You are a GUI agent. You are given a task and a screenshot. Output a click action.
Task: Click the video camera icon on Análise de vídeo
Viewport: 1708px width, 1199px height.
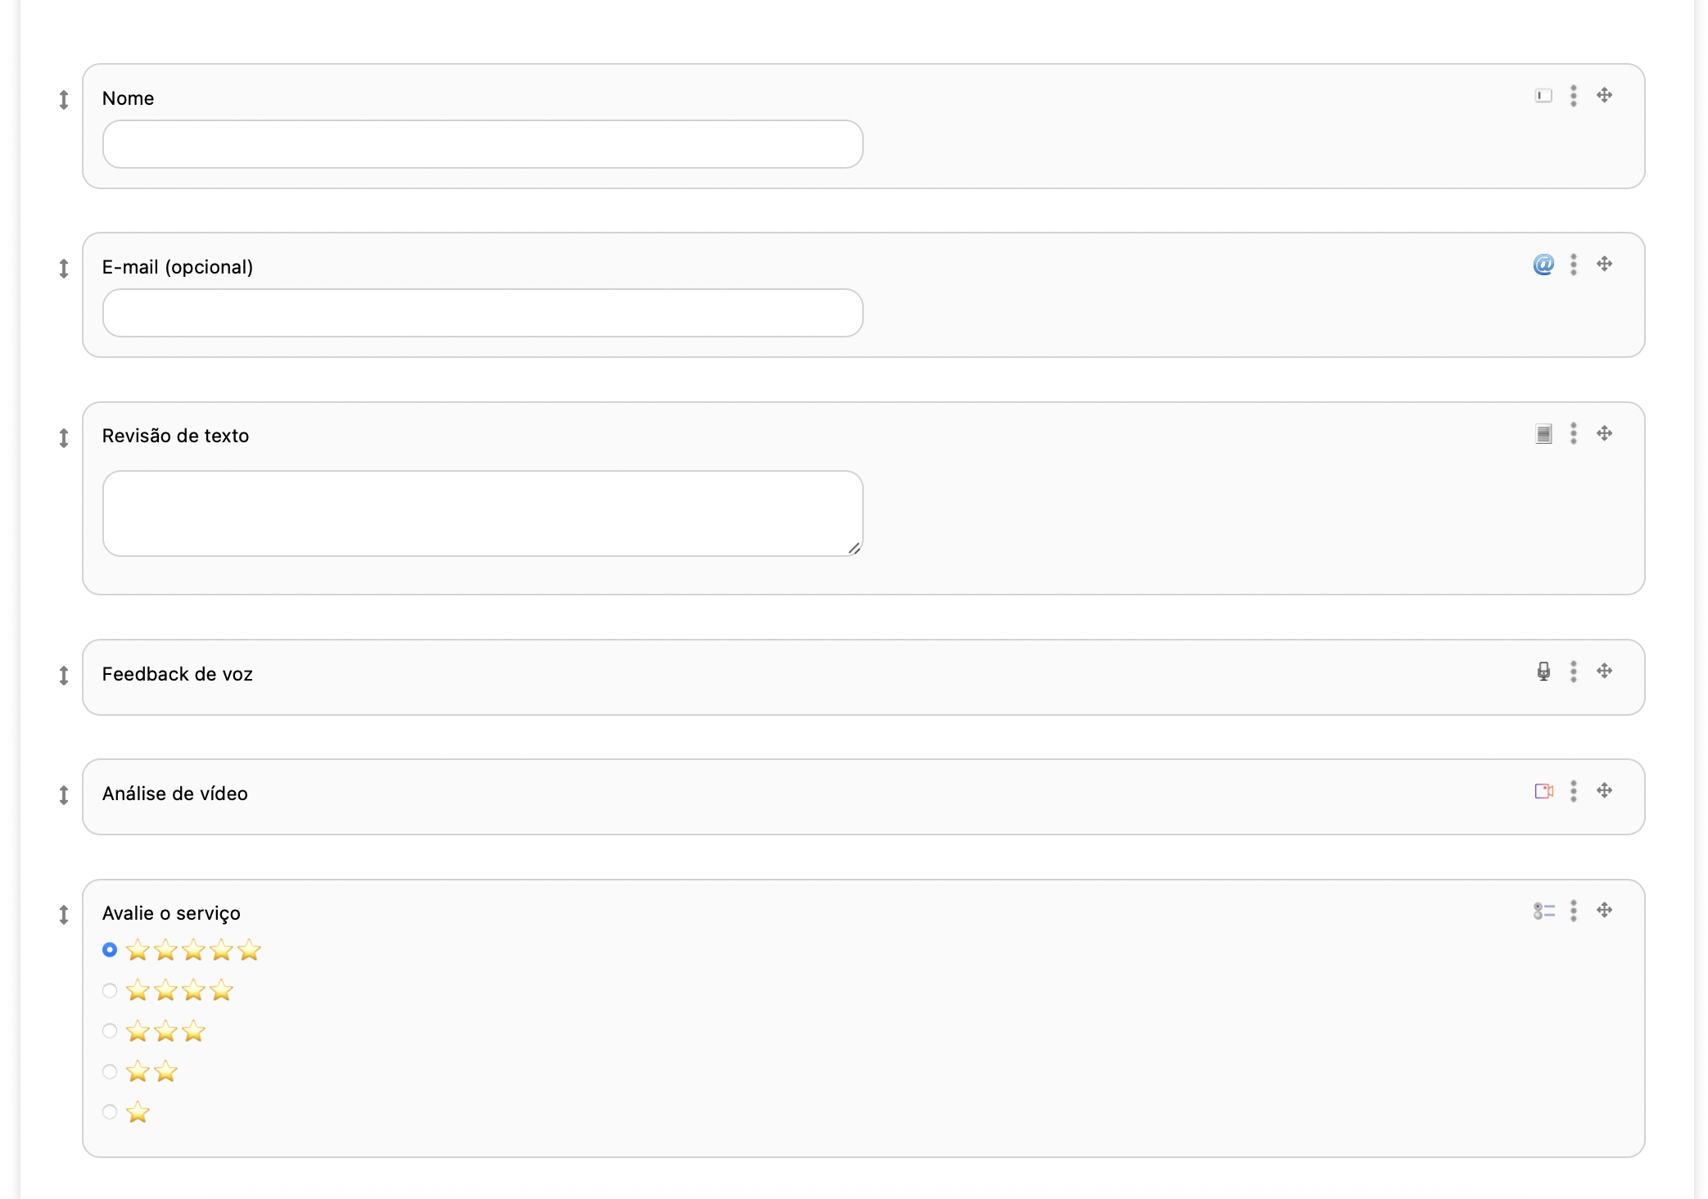pyautogui.click(x=1543, y=791)
